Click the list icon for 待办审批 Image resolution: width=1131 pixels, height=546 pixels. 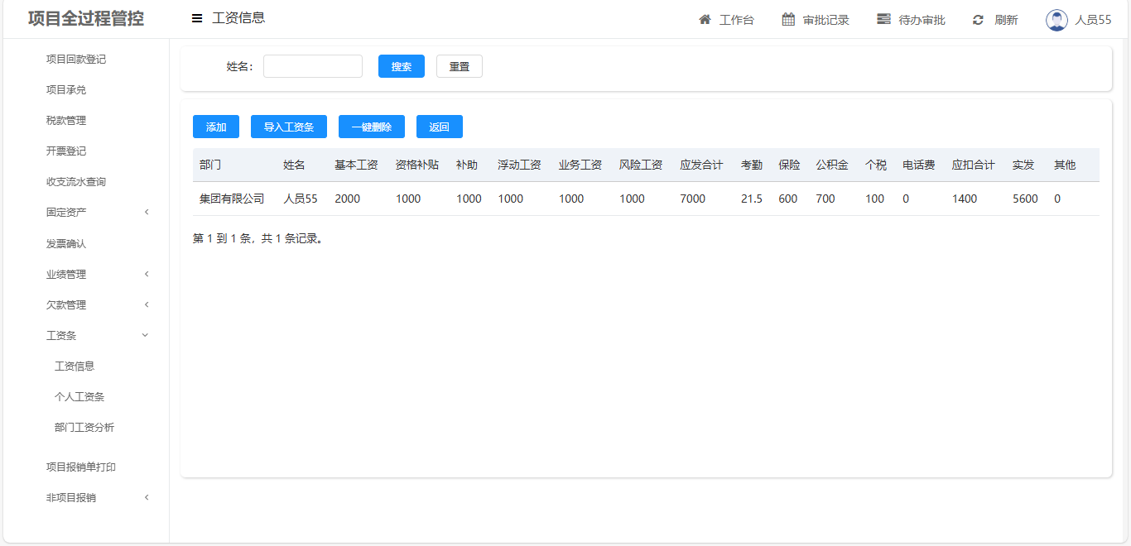click(883, 20)
